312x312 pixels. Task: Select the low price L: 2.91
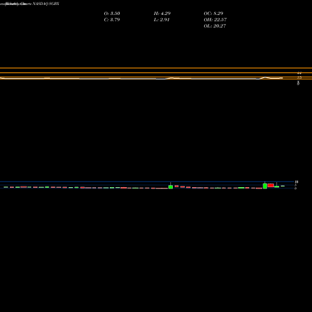(162, 19)
